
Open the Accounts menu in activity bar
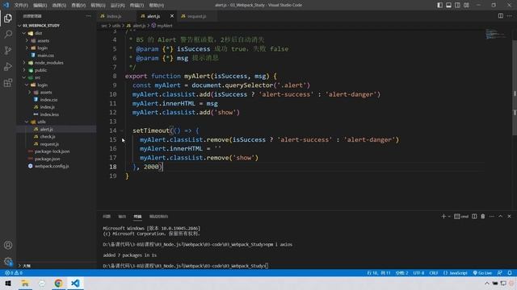point(8,245)
